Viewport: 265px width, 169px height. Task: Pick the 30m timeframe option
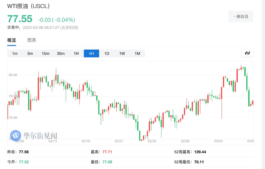(61, 54)
